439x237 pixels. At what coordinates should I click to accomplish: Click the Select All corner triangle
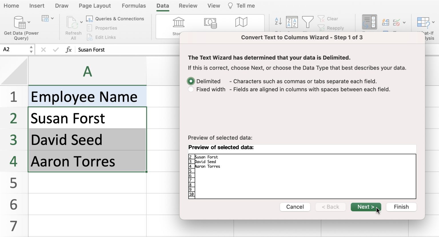pos(14,71)
